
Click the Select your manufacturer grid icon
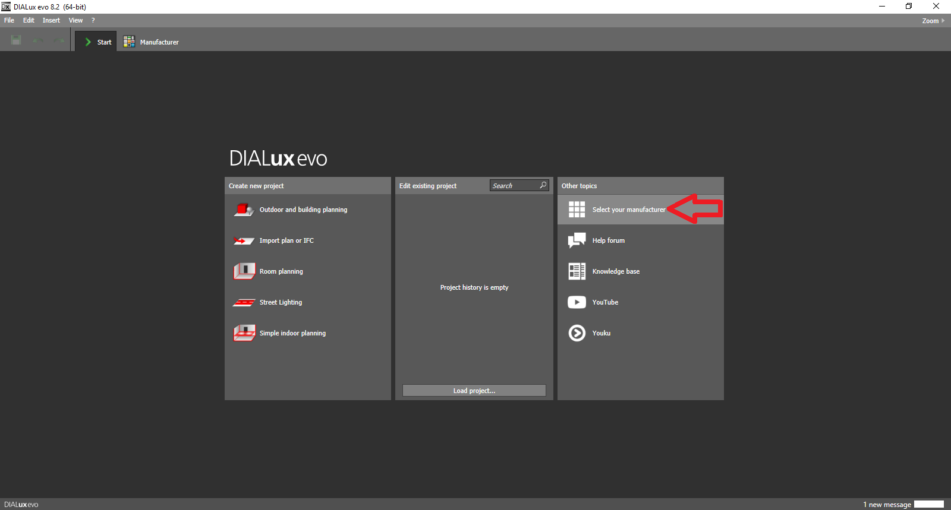tap(577, 210)
